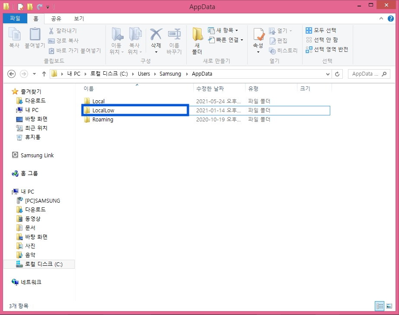The height and width of the screenshot is (315, 399).
Task: Expand the address bar history dropdown
Action: tap(328, 74)
